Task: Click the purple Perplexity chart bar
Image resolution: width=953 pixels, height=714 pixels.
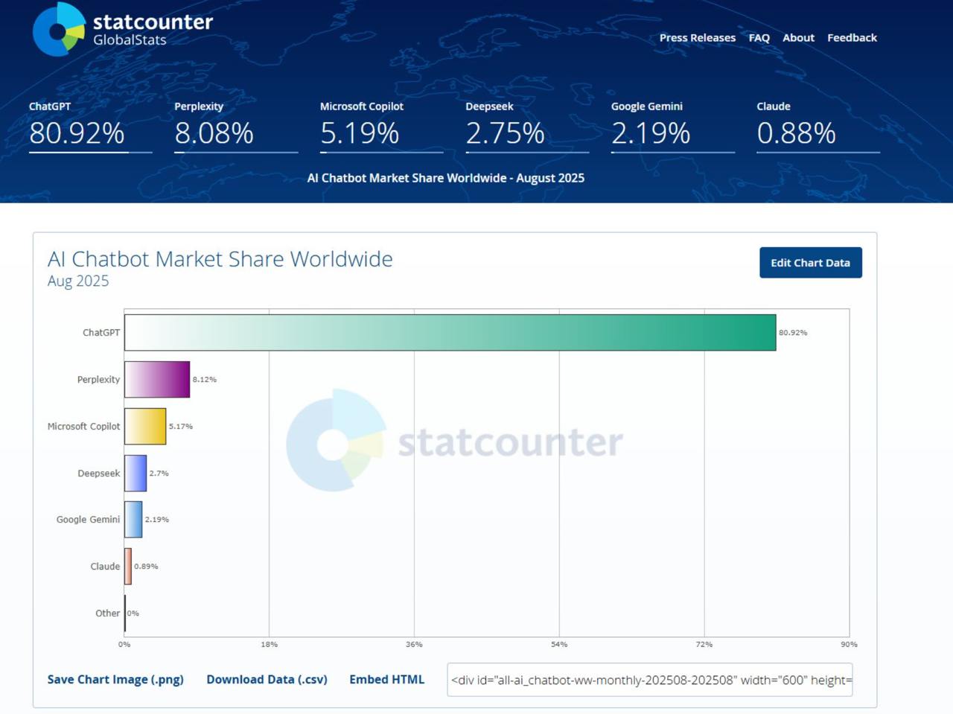Action: (157, 379)
